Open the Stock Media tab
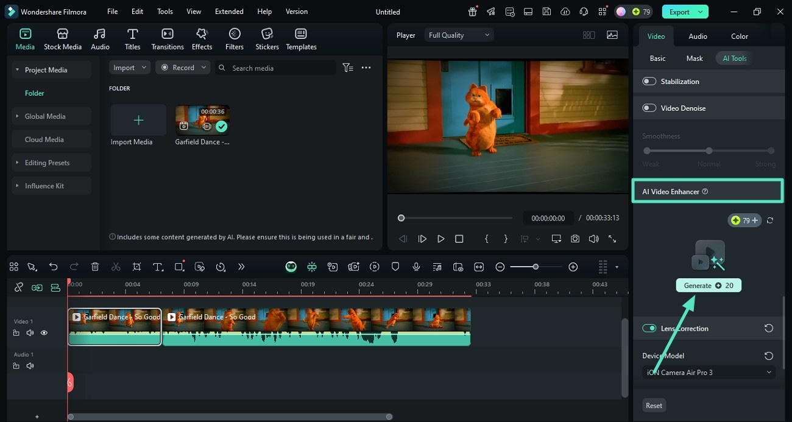Screen dimensions: 792x422 (62, 40)
